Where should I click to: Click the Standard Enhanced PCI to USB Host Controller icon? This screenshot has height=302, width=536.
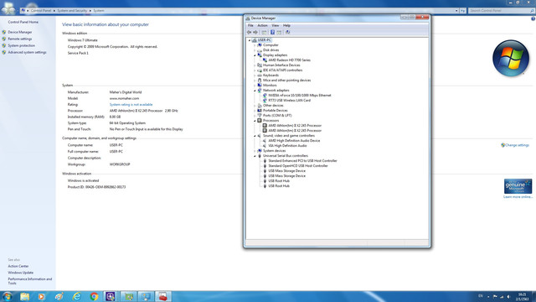[x=265, y=160]
